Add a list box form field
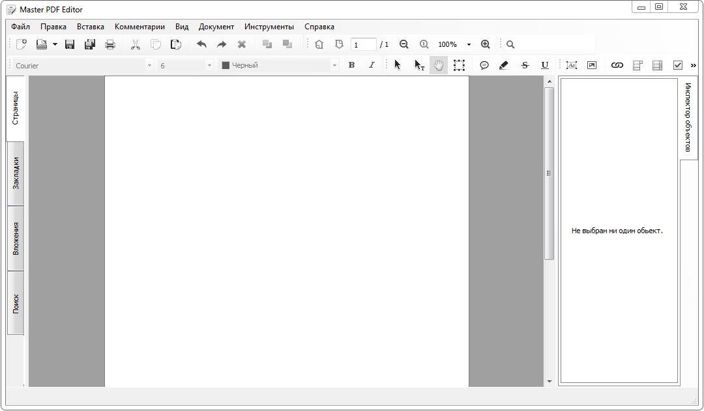The image size is (704, 411). (x=657, y=65)
